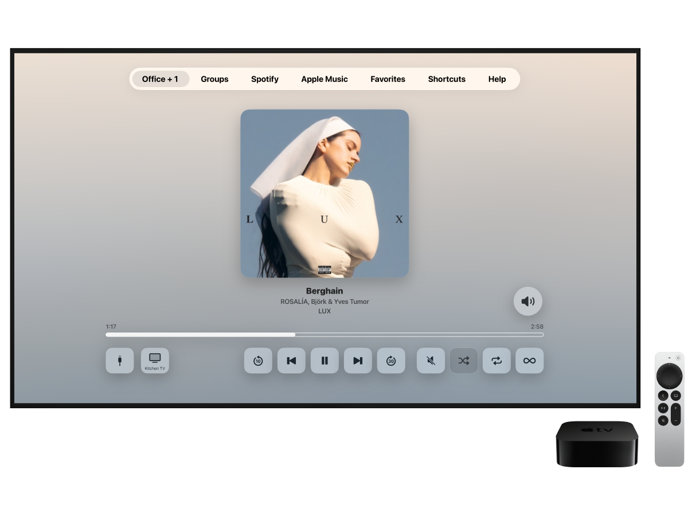Seek using the playback progress bar

tap(325, 334)
